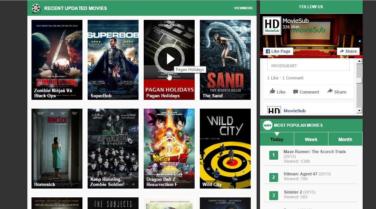Click the Facebook feed scroll up arrow
The height and width of the screenshot is (209, 376).
359,61
